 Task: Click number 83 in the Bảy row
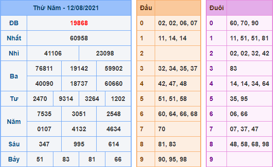click(x=66, y=159)
